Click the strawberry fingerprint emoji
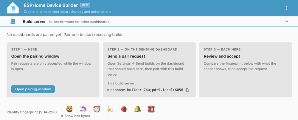The height and width of the screenshot is (120, 298). point(124,109)
